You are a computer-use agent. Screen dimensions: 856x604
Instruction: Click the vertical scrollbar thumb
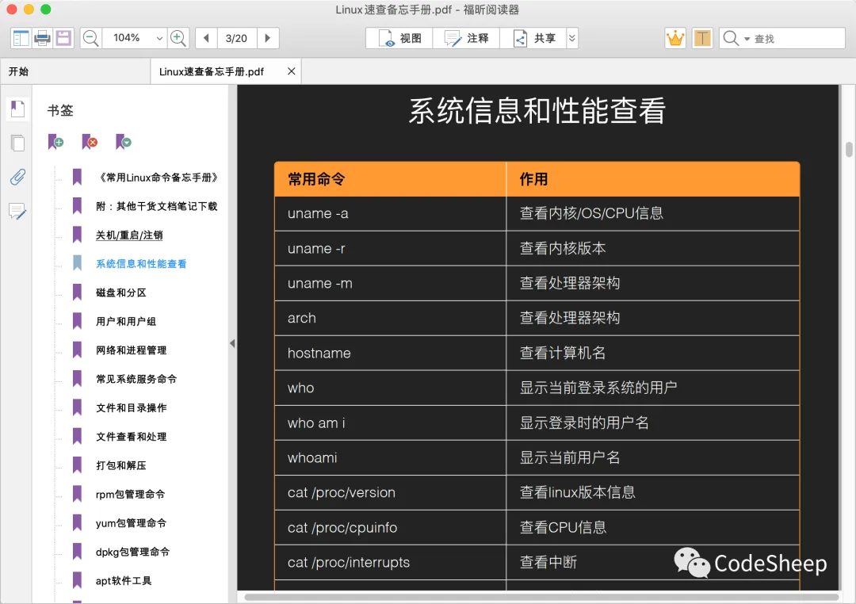pyautogui.click(x=849, y=148)
